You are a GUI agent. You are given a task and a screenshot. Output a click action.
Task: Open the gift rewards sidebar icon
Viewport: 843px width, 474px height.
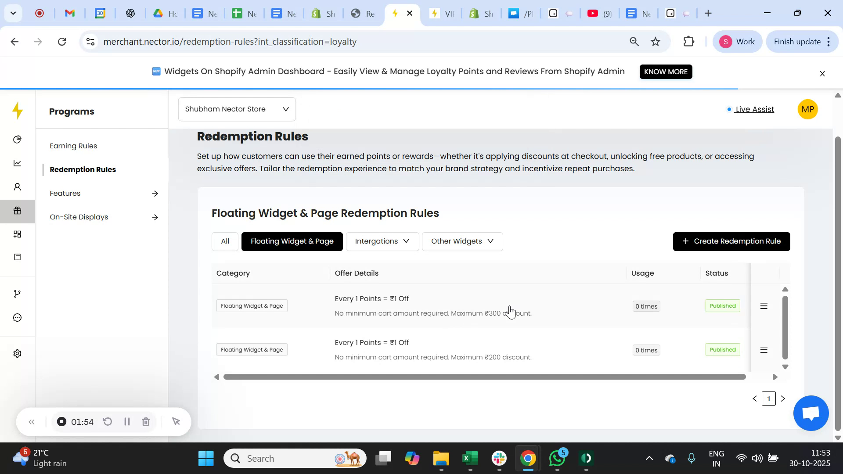17,211
